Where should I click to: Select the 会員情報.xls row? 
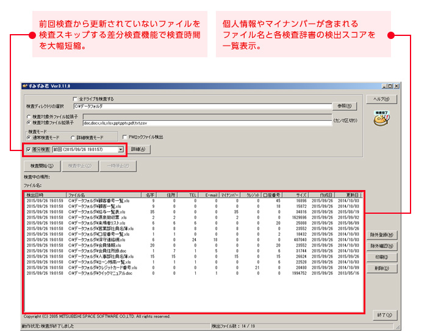tap(193, 245)
